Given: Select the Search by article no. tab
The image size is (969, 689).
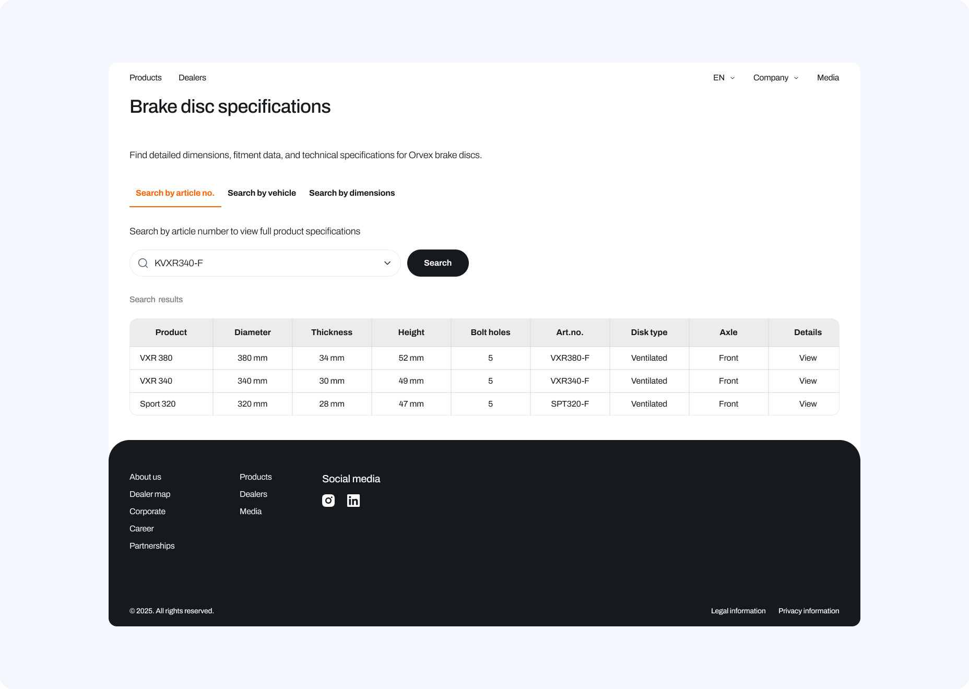Looking at the screenshot, I should coord(175,193).
